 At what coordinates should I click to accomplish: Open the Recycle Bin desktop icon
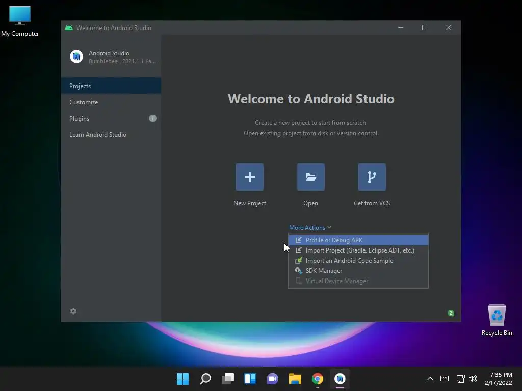[497, 320]
